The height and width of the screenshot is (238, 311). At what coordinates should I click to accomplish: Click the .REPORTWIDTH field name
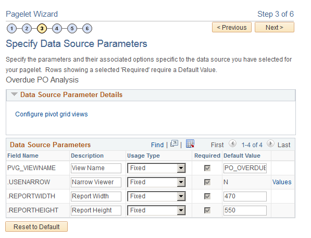[x=31, y=196]
